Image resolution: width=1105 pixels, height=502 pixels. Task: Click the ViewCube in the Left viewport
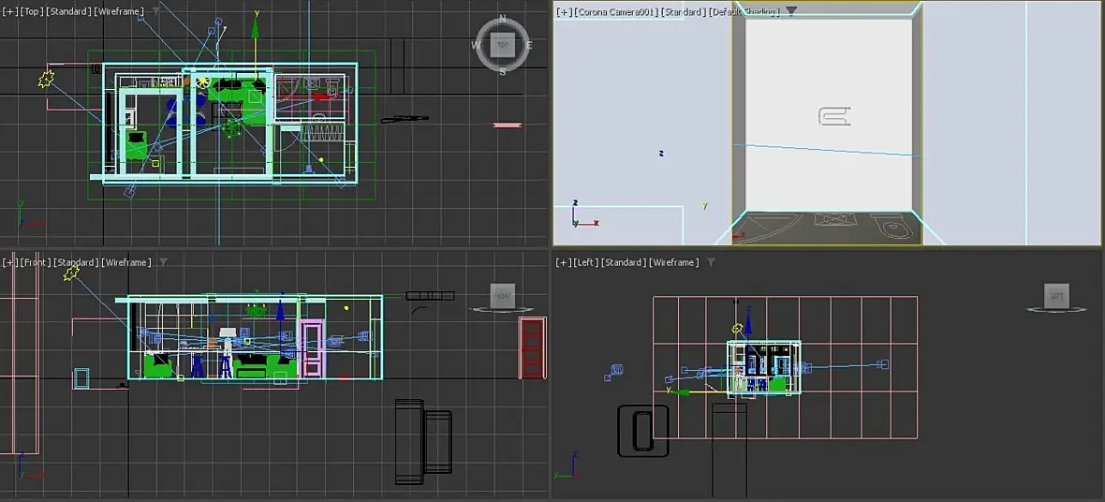1056,297
